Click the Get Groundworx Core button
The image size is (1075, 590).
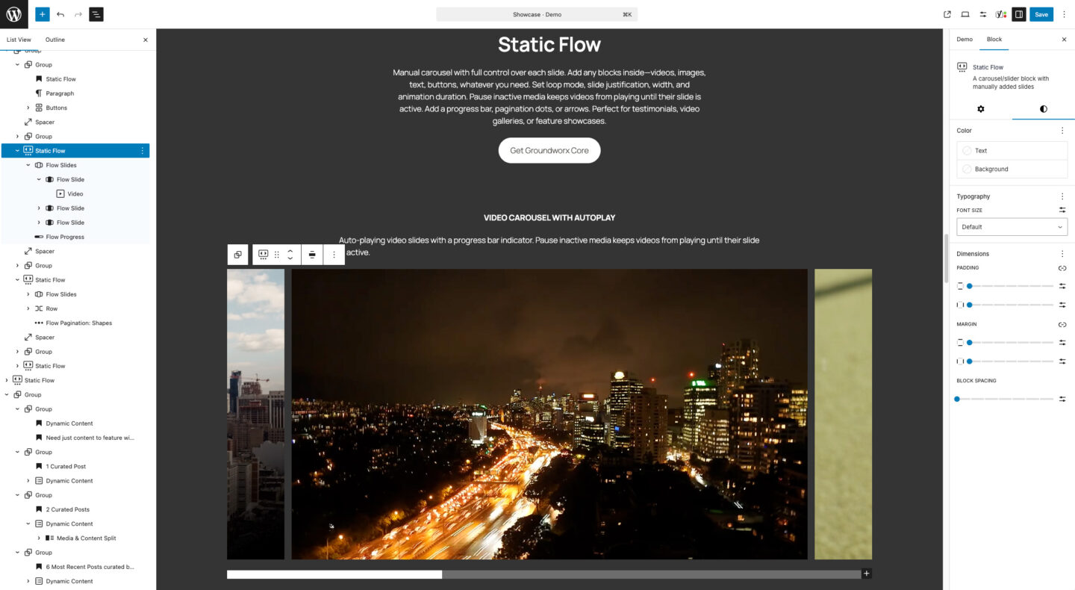549,150
